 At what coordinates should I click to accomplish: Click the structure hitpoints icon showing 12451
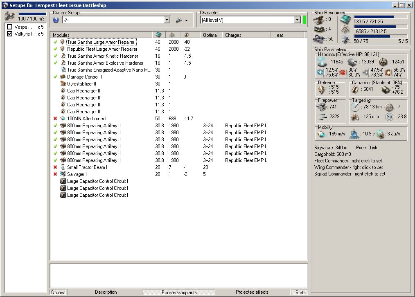(383, 62)
